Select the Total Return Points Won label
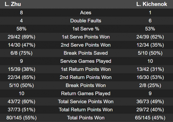 pos(86,110)
